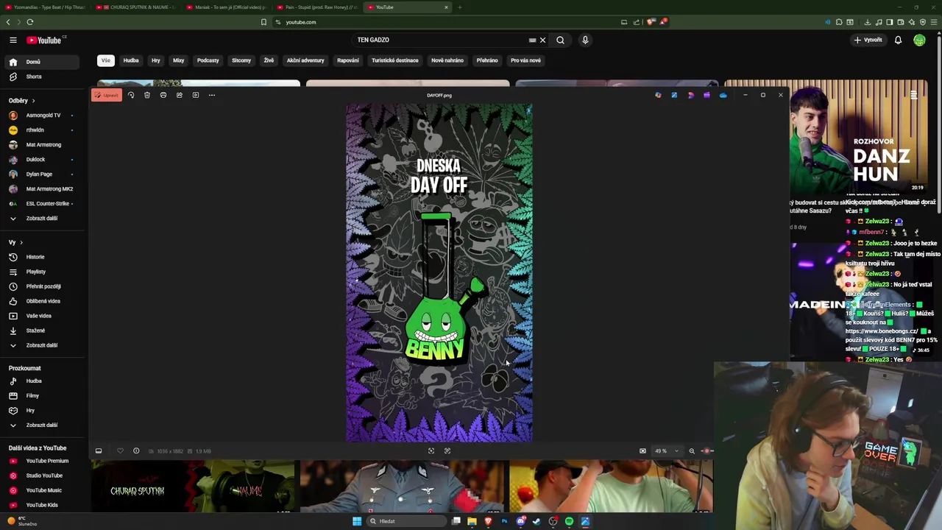Open the browser hamburger main menu
Image resolution: width=942 pixels, height=530 pixels.
[935, 22]
